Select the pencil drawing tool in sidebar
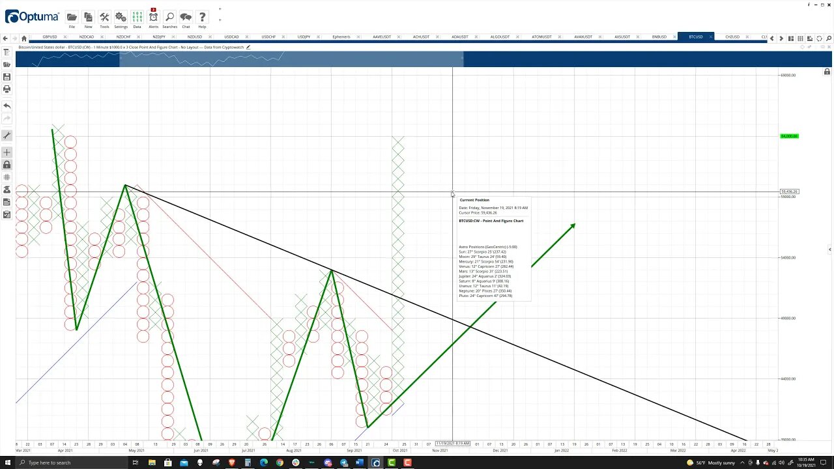Image resolution: width=834 pixels, height=469 pixels. point(7,135)
